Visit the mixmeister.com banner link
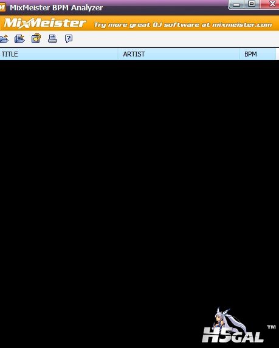This screenshot has width=279, height=348. coord(183,25)
